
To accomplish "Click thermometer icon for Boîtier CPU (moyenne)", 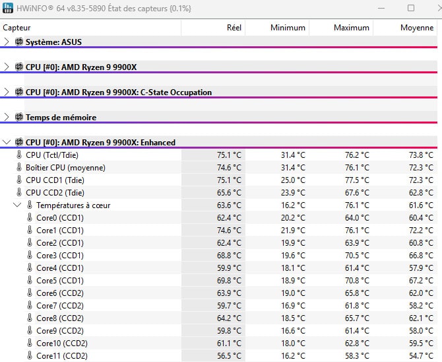I will tap(19, 168).
